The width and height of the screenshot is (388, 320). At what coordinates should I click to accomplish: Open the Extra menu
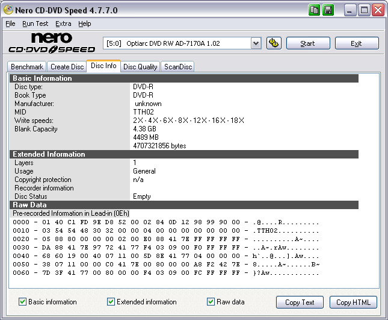point(63,24)
